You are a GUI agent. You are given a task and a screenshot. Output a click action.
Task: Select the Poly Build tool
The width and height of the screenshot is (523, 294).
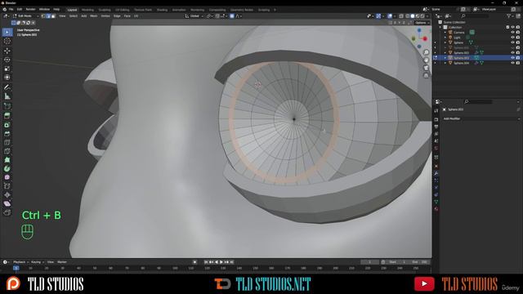point(7,160)
